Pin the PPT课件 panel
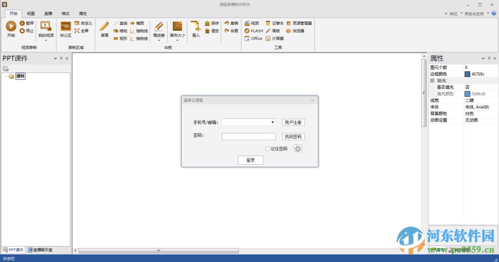Screen dimensions: 499x262 [61, 58]
